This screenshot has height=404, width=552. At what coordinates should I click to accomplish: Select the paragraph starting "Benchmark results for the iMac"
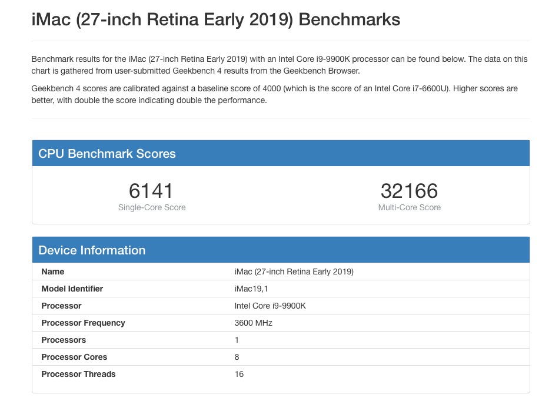pos(280,65)
